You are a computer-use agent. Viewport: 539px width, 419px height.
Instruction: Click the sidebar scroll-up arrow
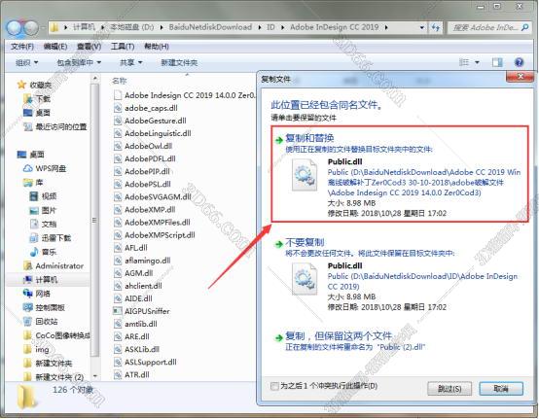click(95, 79)
